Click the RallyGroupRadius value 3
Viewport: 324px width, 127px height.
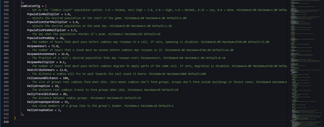pyautogui.click(x=59, y=110)
